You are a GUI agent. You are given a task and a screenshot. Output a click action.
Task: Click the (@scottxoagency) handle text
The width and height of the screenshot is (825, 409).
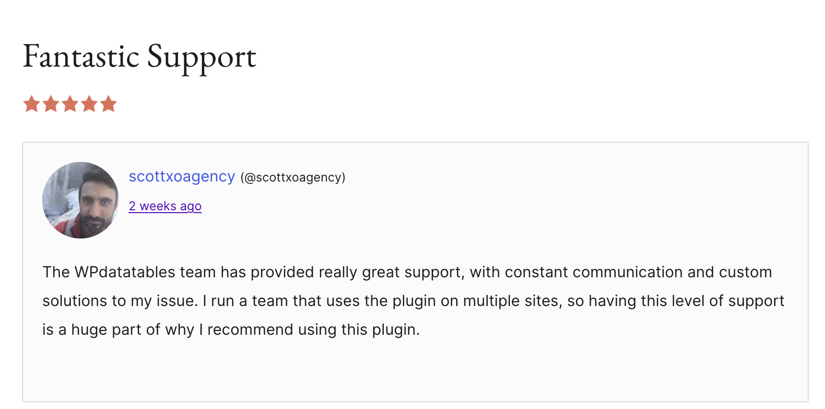point(293,178)
